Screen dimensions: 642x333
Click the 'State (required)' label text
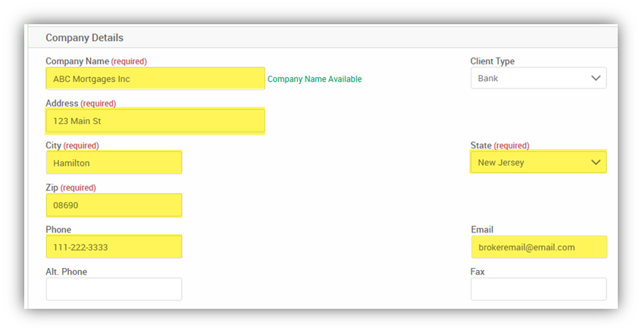coord(500,145)
